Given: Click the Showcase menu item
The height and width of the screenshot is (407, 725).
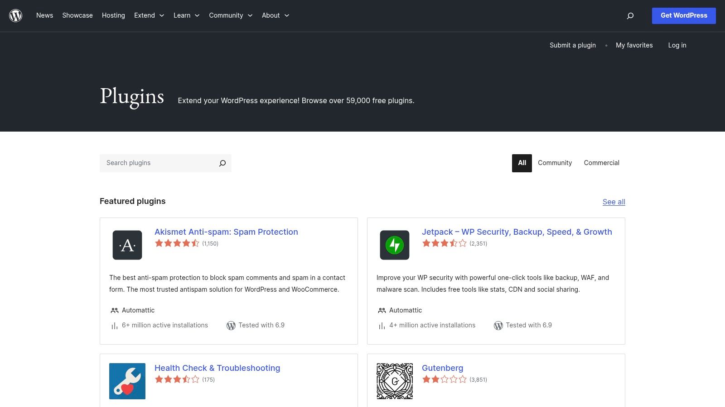Looking at the screenshot, I should point(77,15).
